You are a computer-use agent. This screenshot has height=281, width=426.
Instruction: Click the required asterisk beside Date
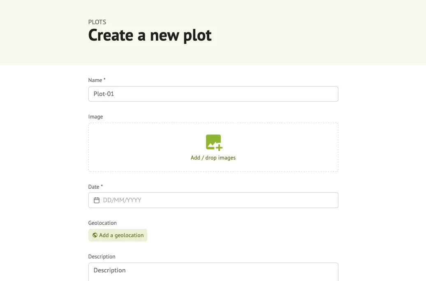(x=102, y=187)
